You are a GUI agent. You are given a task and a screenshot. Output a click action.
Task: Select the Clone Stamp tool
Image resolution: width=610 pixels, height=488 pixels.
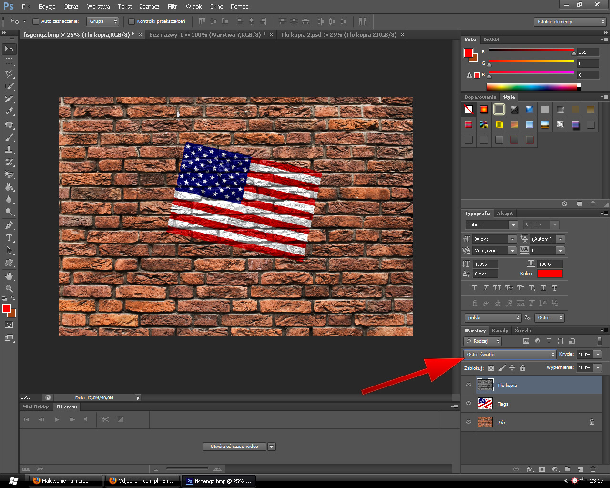click(x=9, y=150)
